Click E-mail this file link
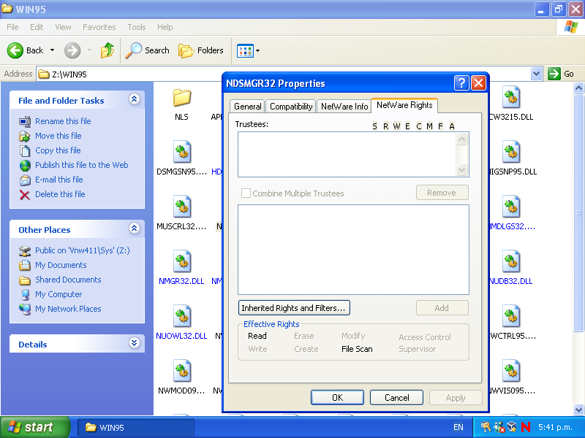 [x=59, y=180]
